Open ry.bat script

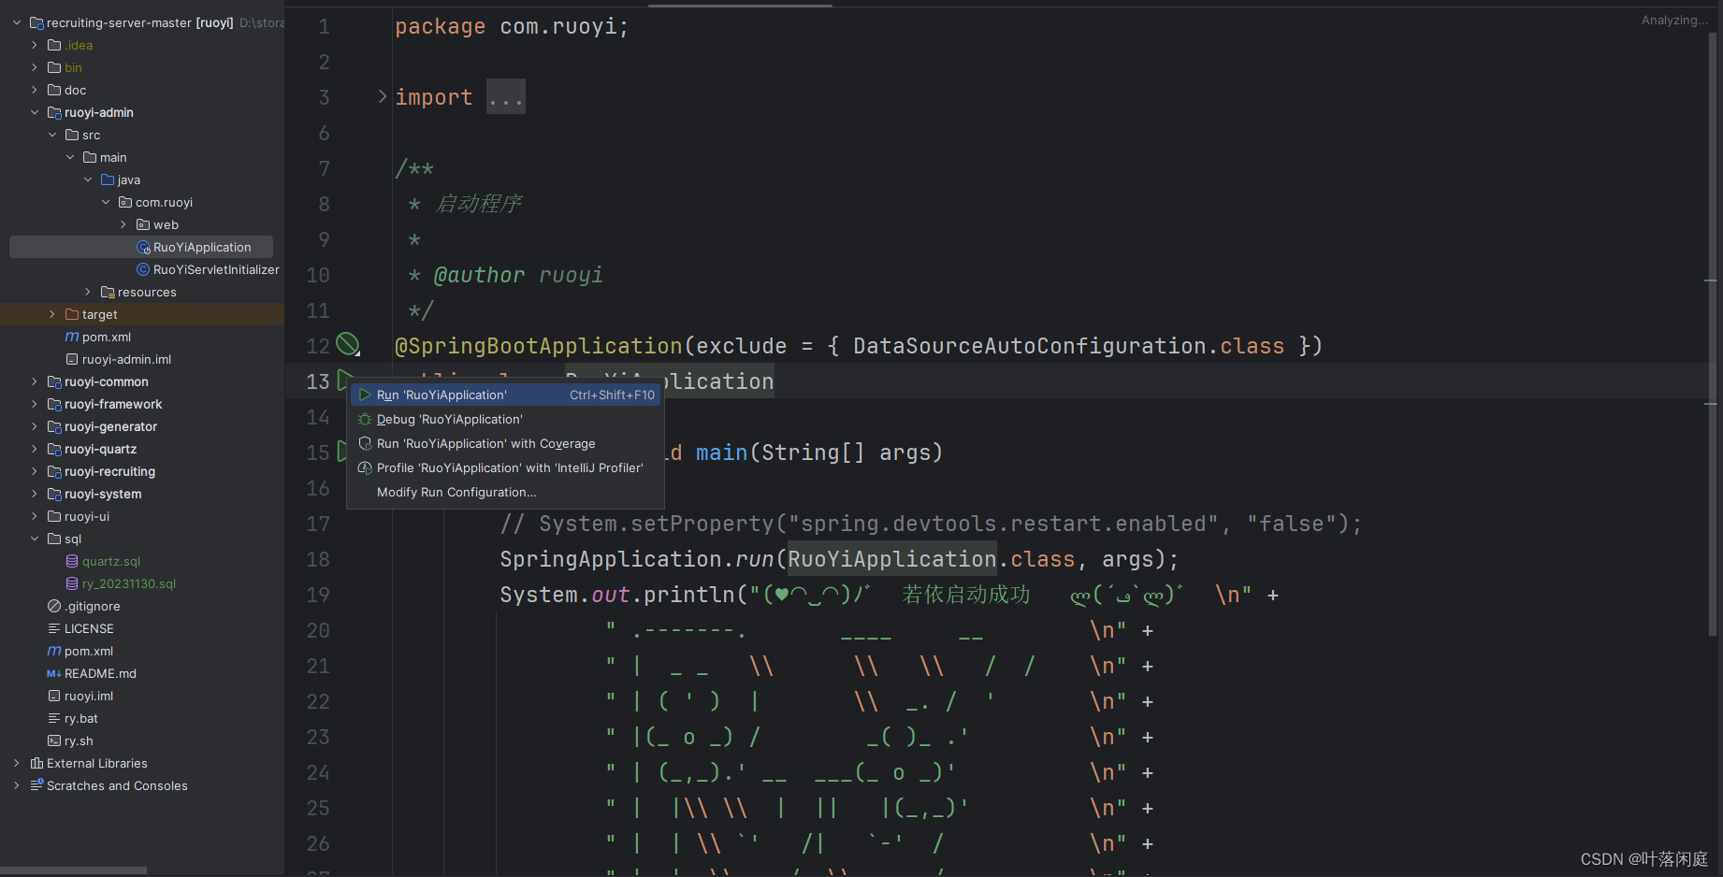click(81, 718)
